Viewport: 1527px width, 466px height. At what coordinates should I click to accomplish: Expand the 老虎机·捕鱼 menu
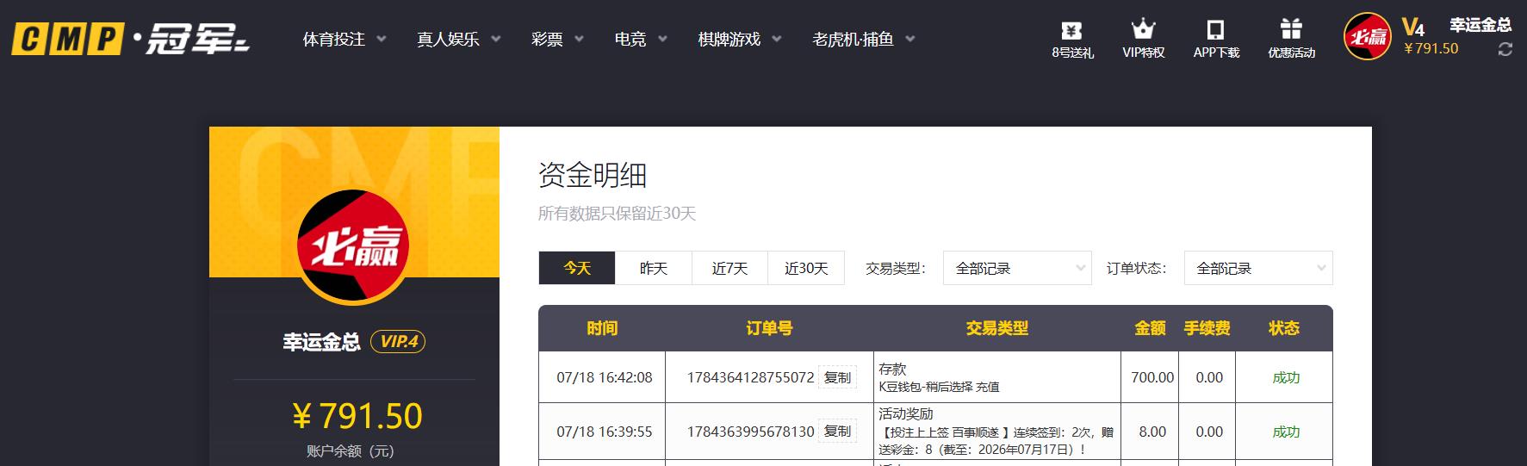coord(863,39)
